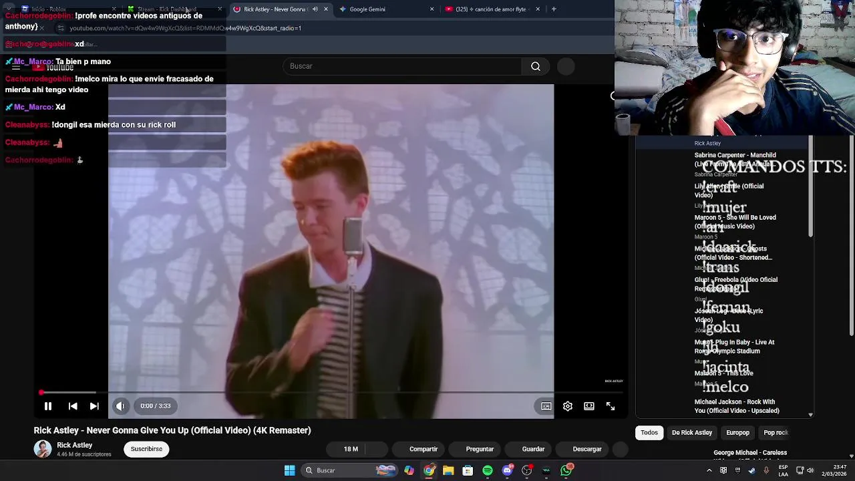Open a new browser tab
Screen dimensions: 855x481
(x=554, y=9)
